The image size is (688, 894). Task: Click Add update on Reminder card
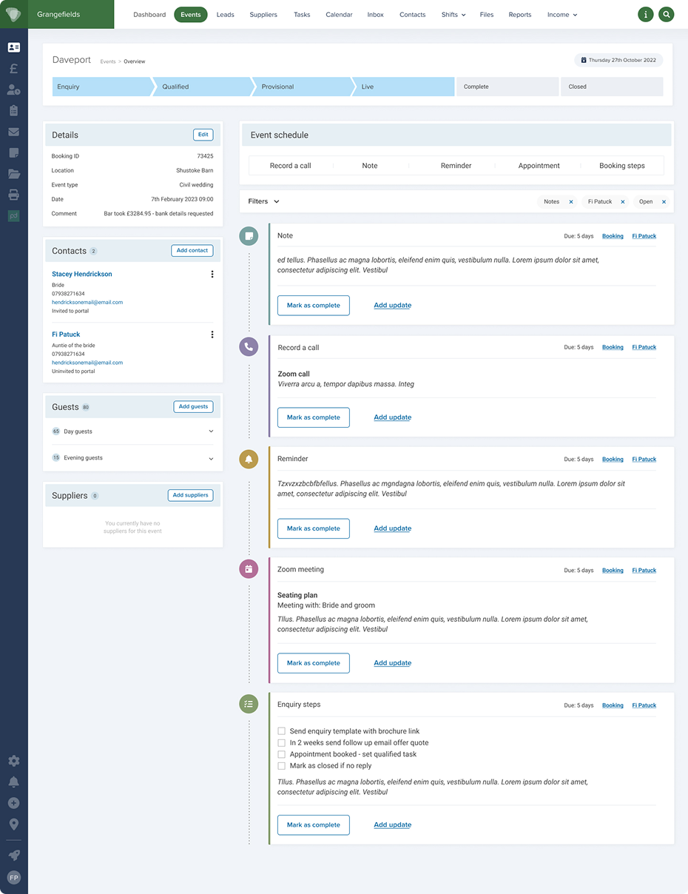pos(393,528)
